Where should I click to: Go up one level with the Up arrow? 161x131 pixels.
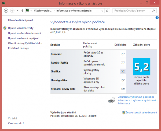tap(22, 11)
